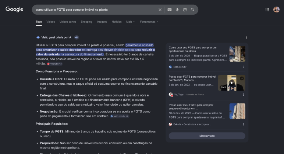Open options for setin.com.br result

(x=244, y=67)
